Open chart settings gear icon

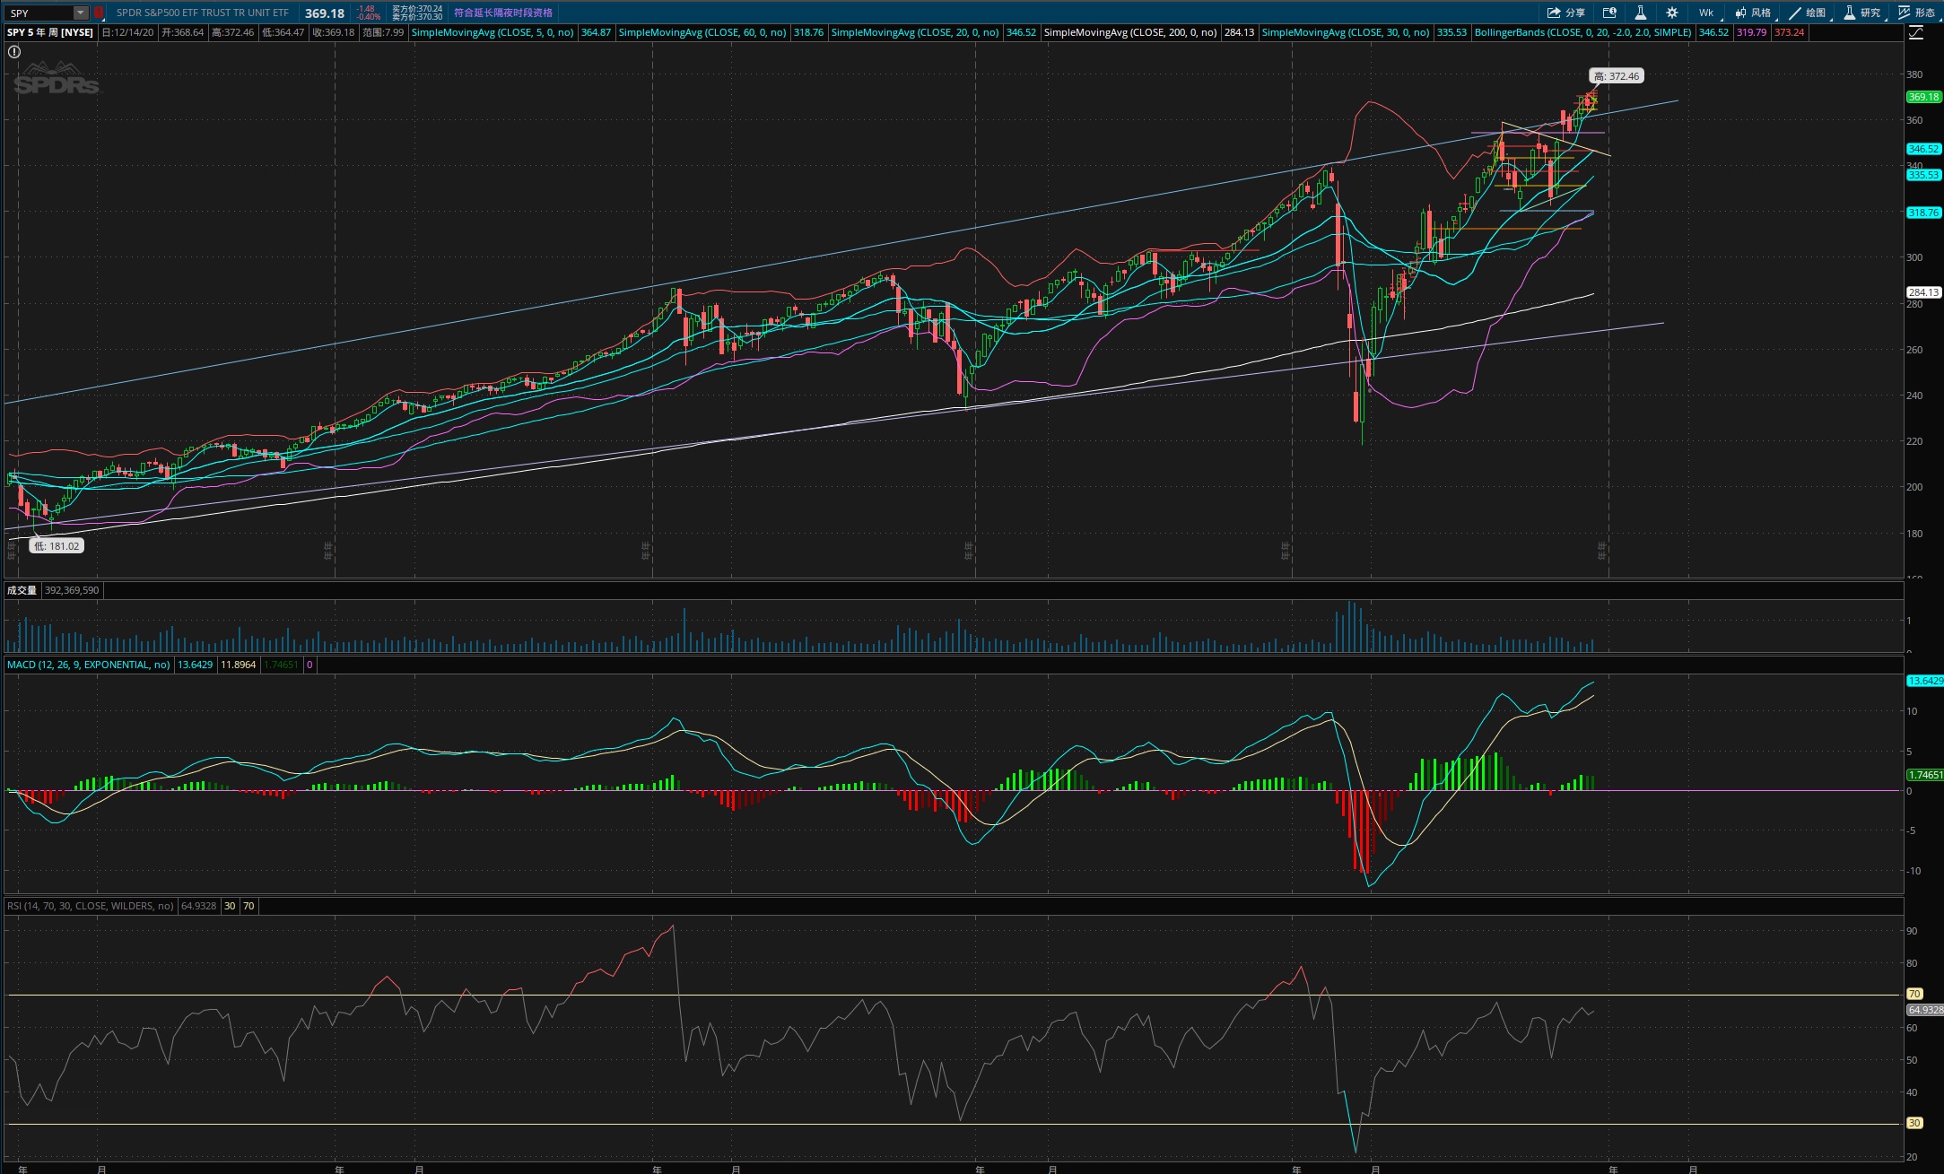pos(1672,13)
